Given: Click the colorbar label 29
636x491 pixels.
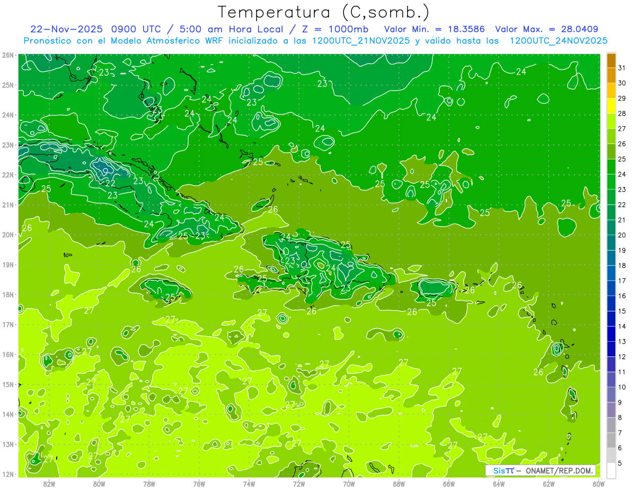Looking at the screenshot, I should point(622,99).
